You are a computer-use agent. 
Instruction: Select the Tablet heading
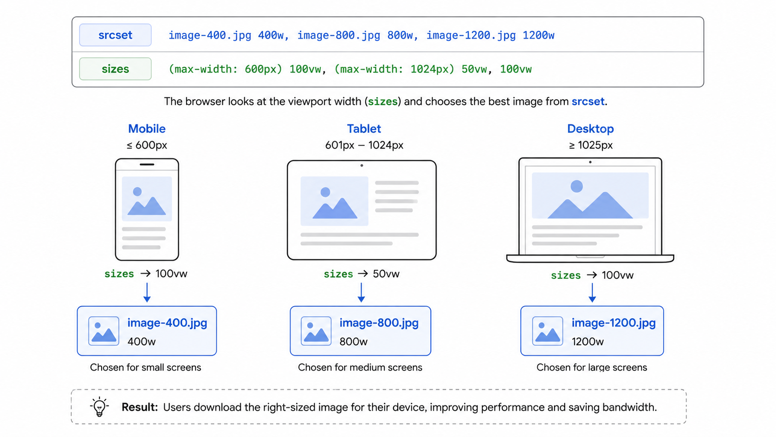[x=364, y=129]
